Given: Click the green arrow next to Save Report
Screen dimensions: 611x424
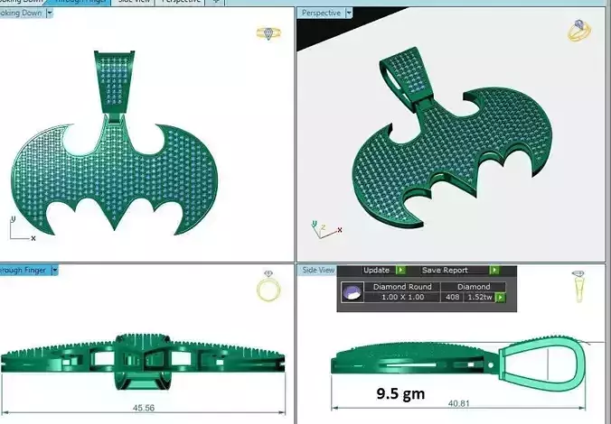Looking at the screenshot, I should point(494,270).
